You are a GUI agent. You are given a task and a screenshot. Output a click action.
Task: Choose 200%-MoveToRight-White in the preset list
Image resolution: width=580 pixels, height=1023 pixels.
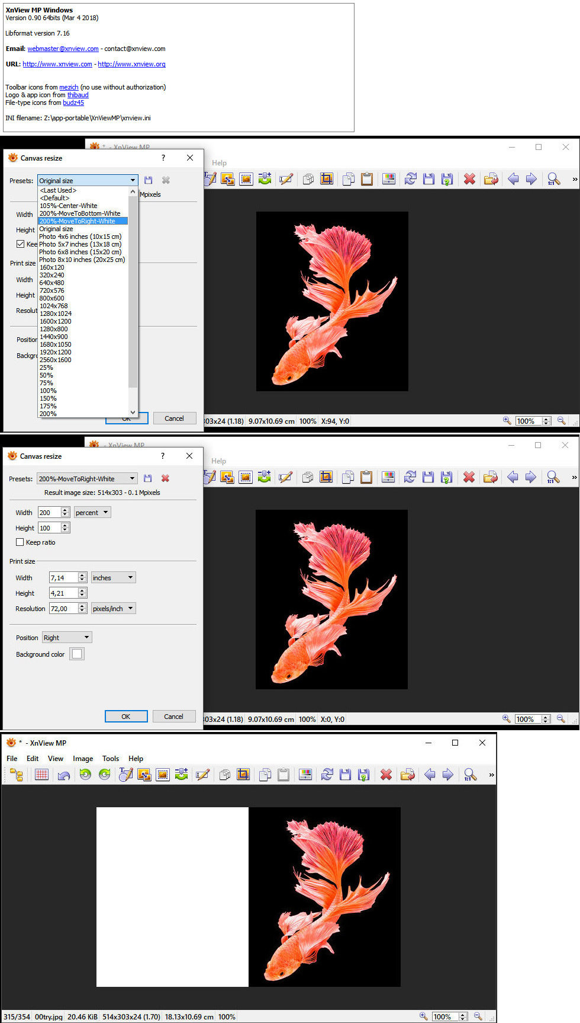point(83,221)
